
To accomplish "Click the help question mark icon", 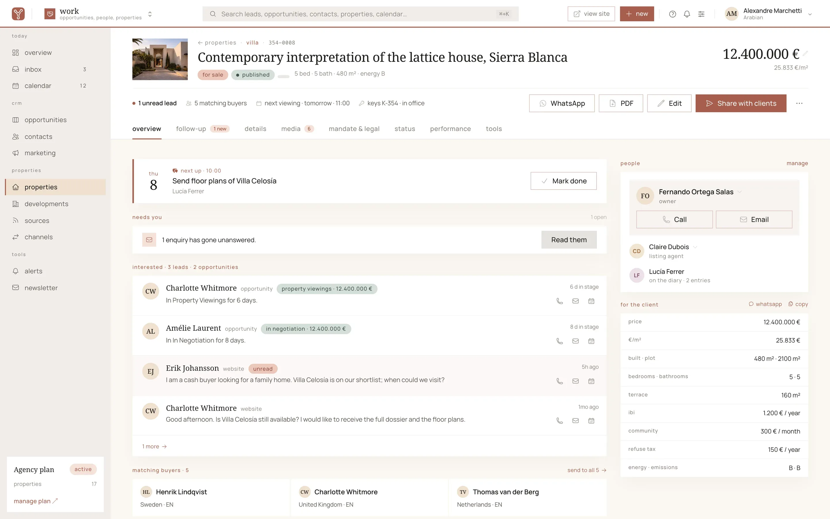I will point(672,14).
